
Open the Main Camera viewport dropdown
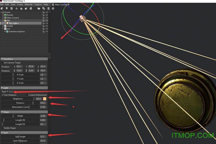click(x=61, y=5)
